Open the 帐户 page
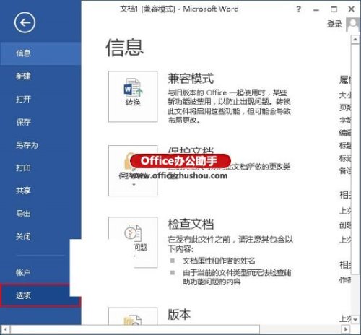The image size is (361, 335). [35, 272]
